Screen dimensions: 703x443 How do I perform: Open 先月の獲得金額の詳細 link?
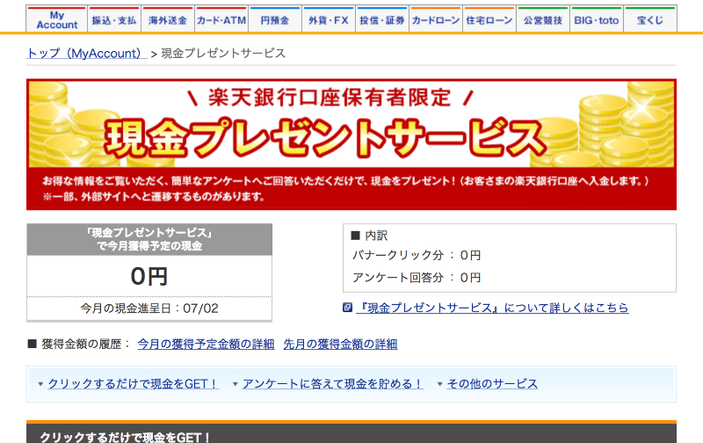(340, 344)
